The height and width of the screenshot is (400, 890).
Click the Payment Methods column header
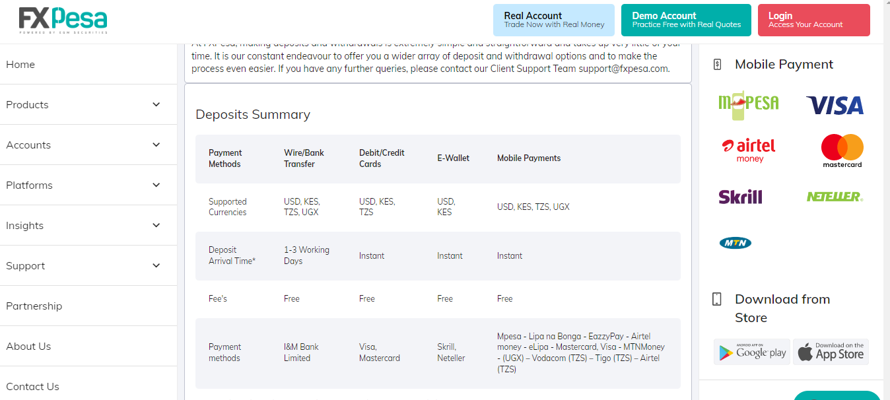point(224,158)
